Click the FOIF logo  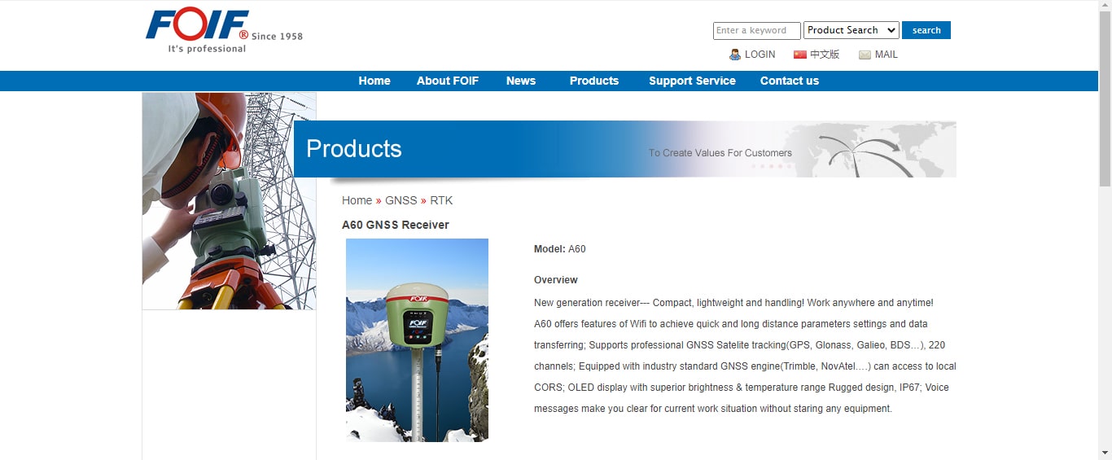(x=224, y=31)
